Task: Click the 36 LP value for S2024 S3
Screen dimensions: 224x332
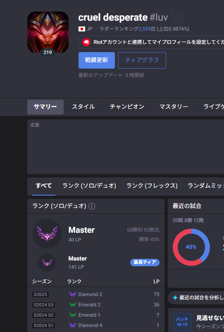Action: tap(157, 305)
